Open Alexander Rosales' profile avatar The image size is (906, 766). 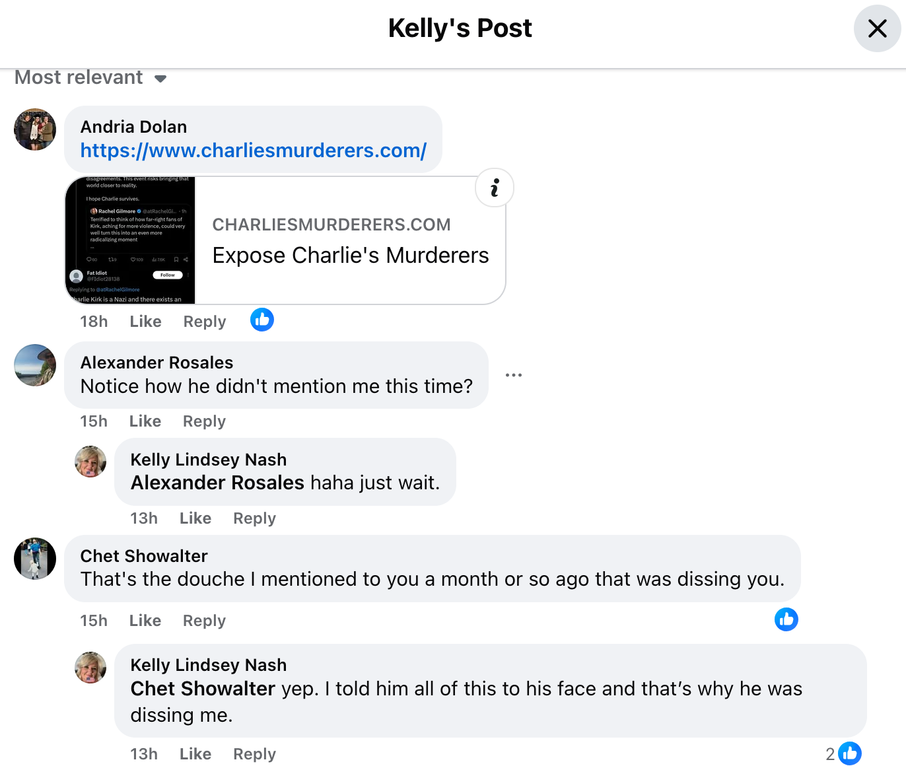pyautogui.click(x=35, y=365)
